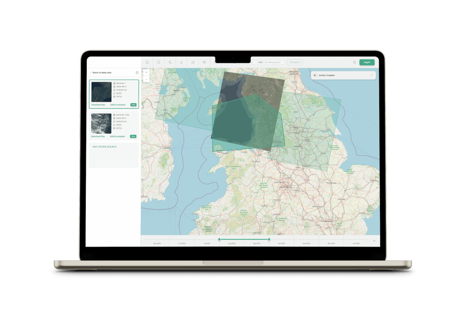Collapse the side panel icon
This screenshot has width=465, height=310.
click(x=137, y=73)
